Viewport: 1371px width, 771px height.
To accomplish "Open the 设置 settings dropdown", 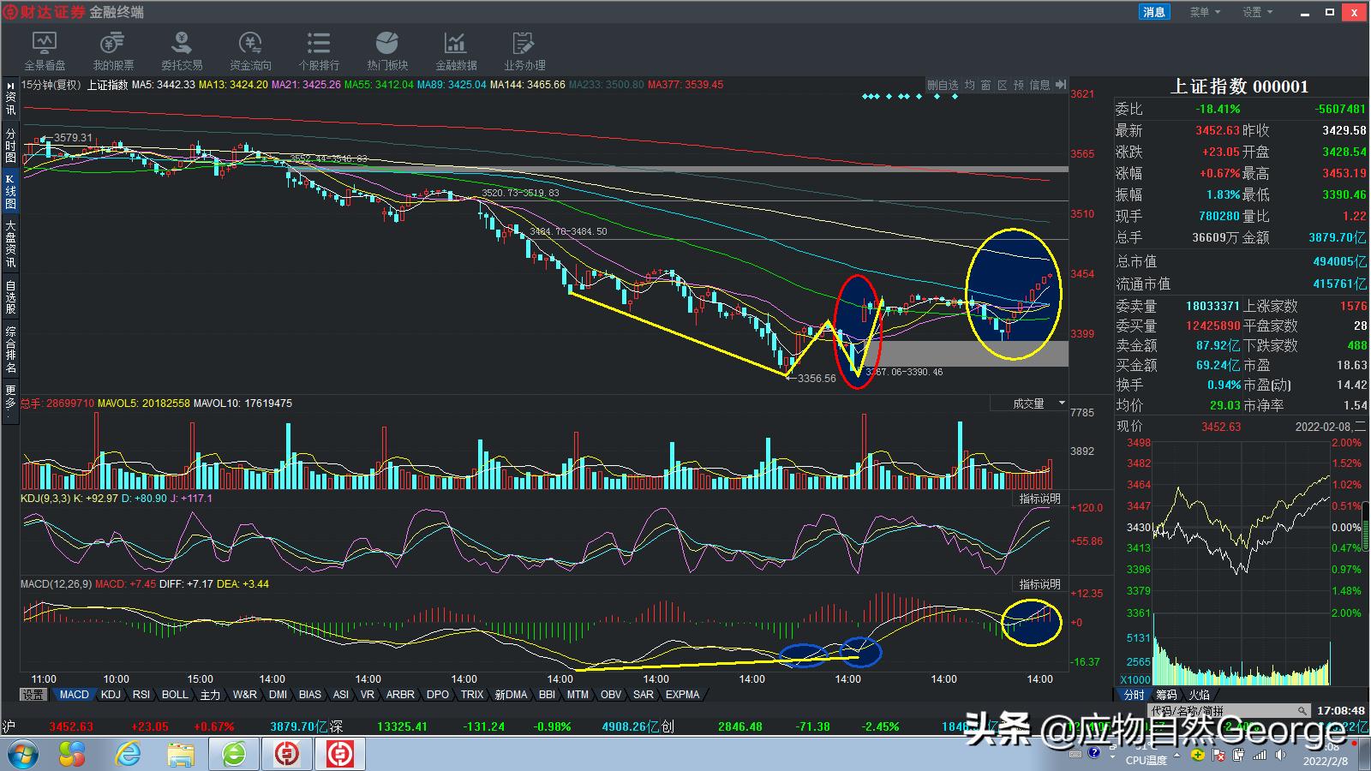I will coord(1256,11).
